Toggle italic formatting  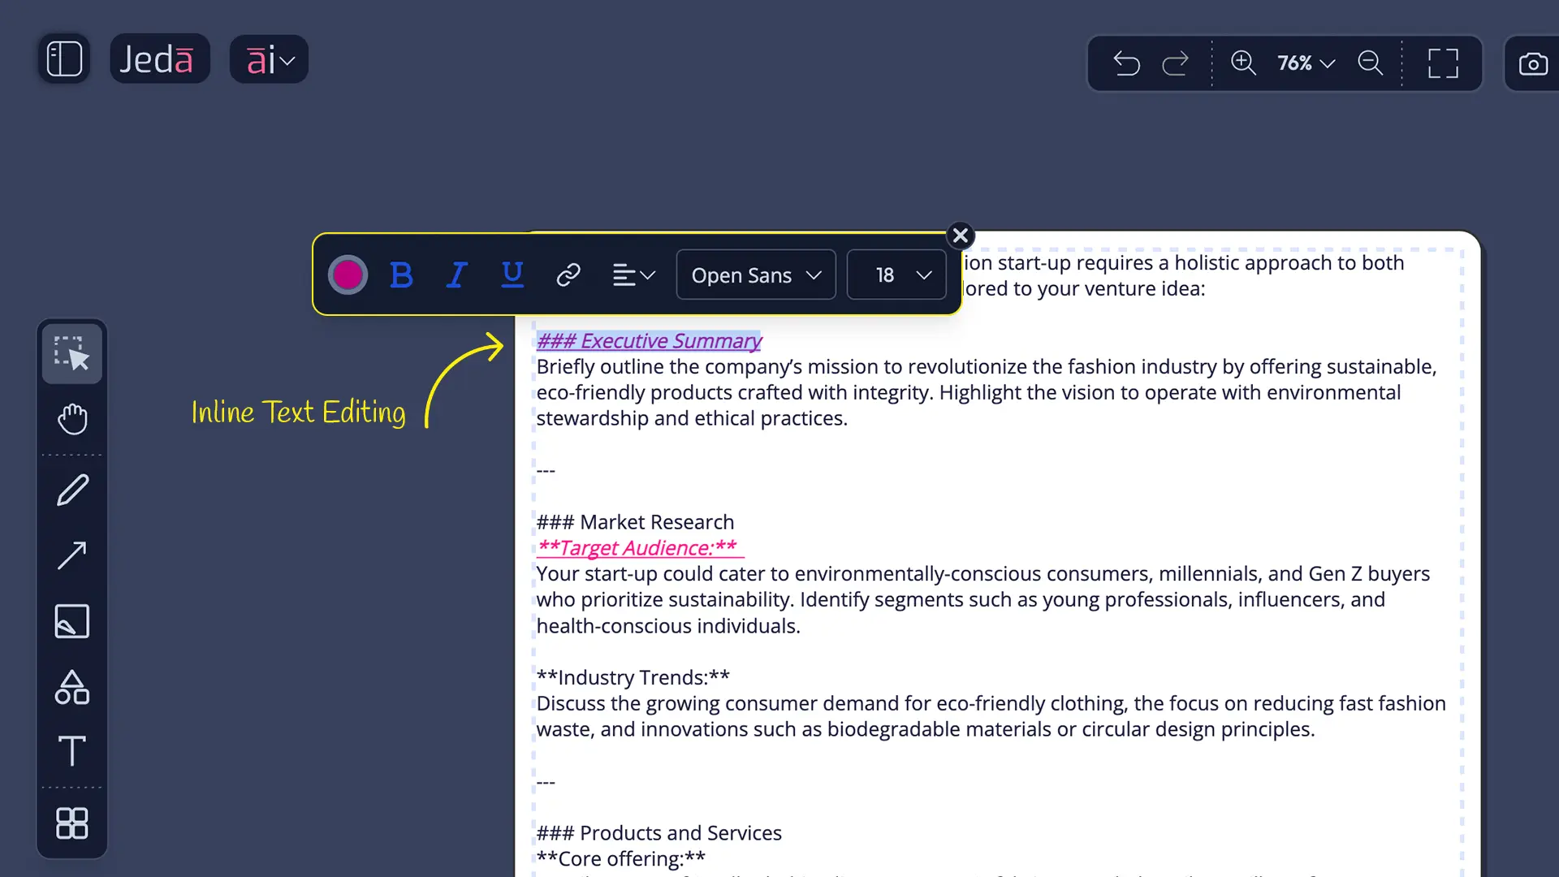456,274
